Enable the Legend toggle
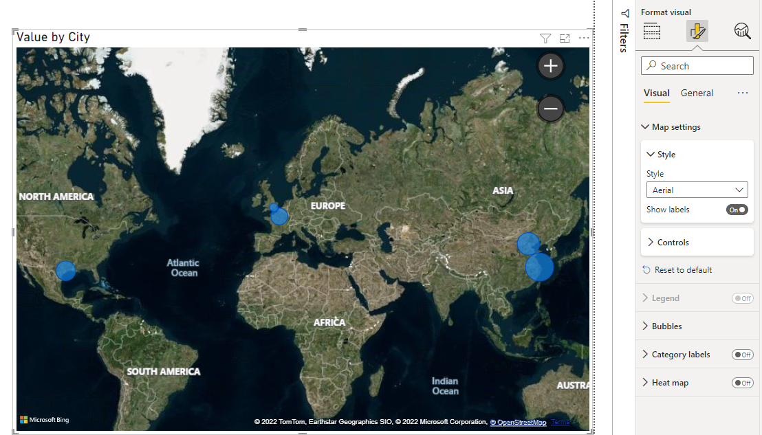 click(x=743, y=298)
